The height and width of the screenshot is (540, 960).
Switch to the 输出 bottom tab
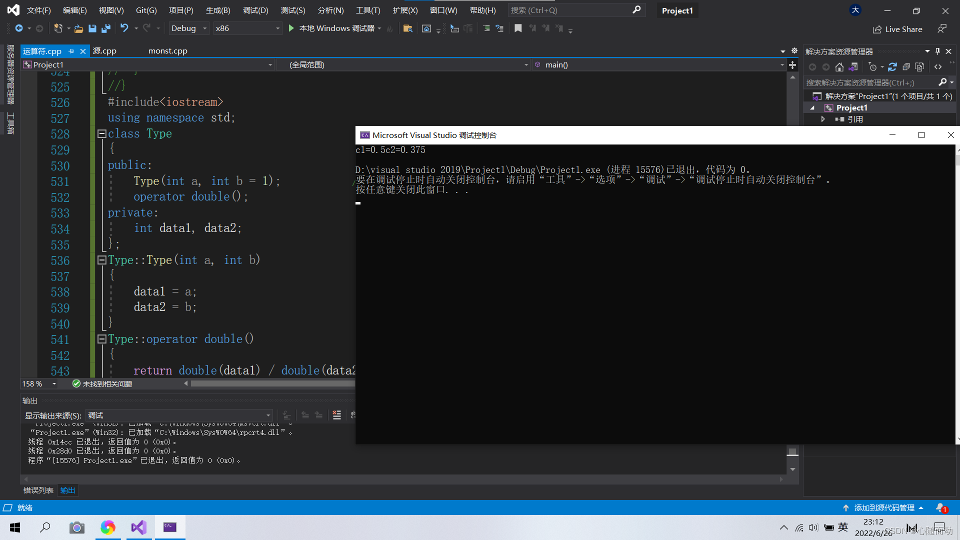68,490
